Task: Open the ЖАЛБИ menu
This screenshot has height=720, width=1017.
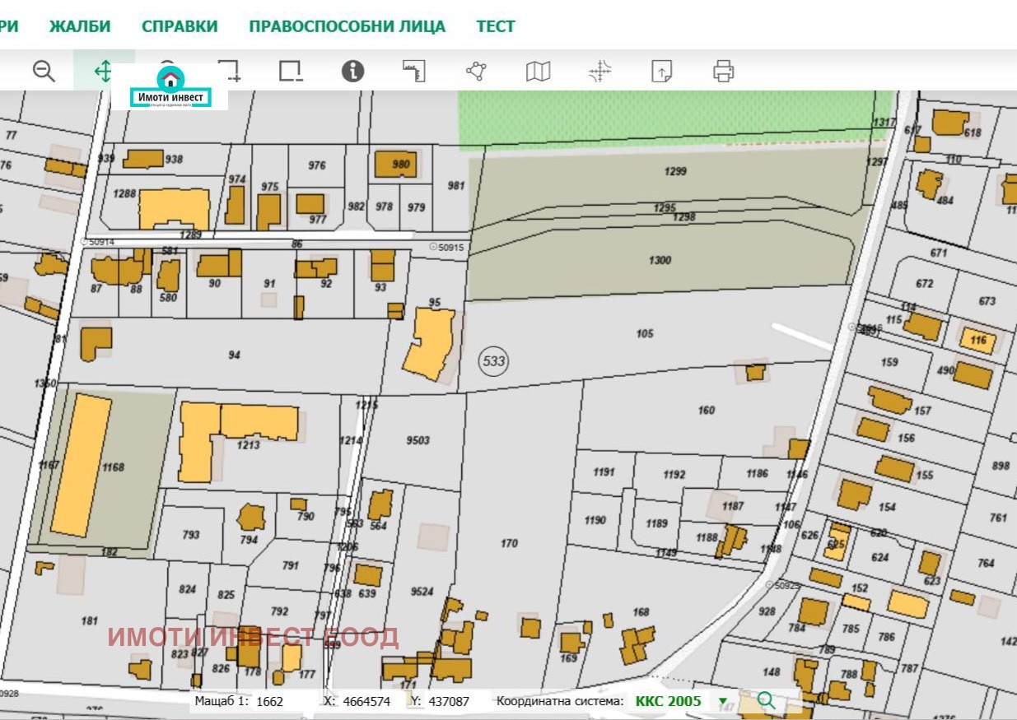Action: coord(80,26)
